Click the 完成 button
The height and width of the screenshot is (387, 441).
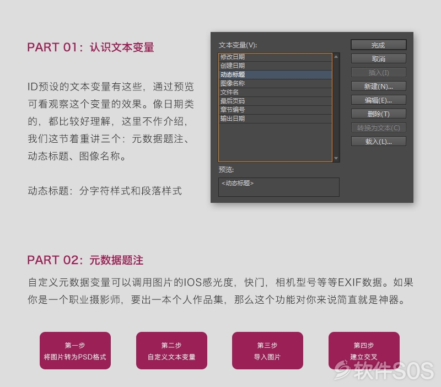point(378,45)
